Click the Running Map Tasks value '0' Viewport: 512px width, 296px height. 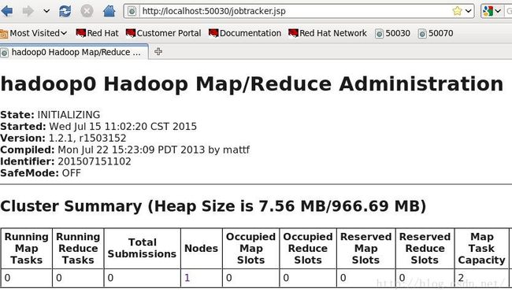point(7,278)
